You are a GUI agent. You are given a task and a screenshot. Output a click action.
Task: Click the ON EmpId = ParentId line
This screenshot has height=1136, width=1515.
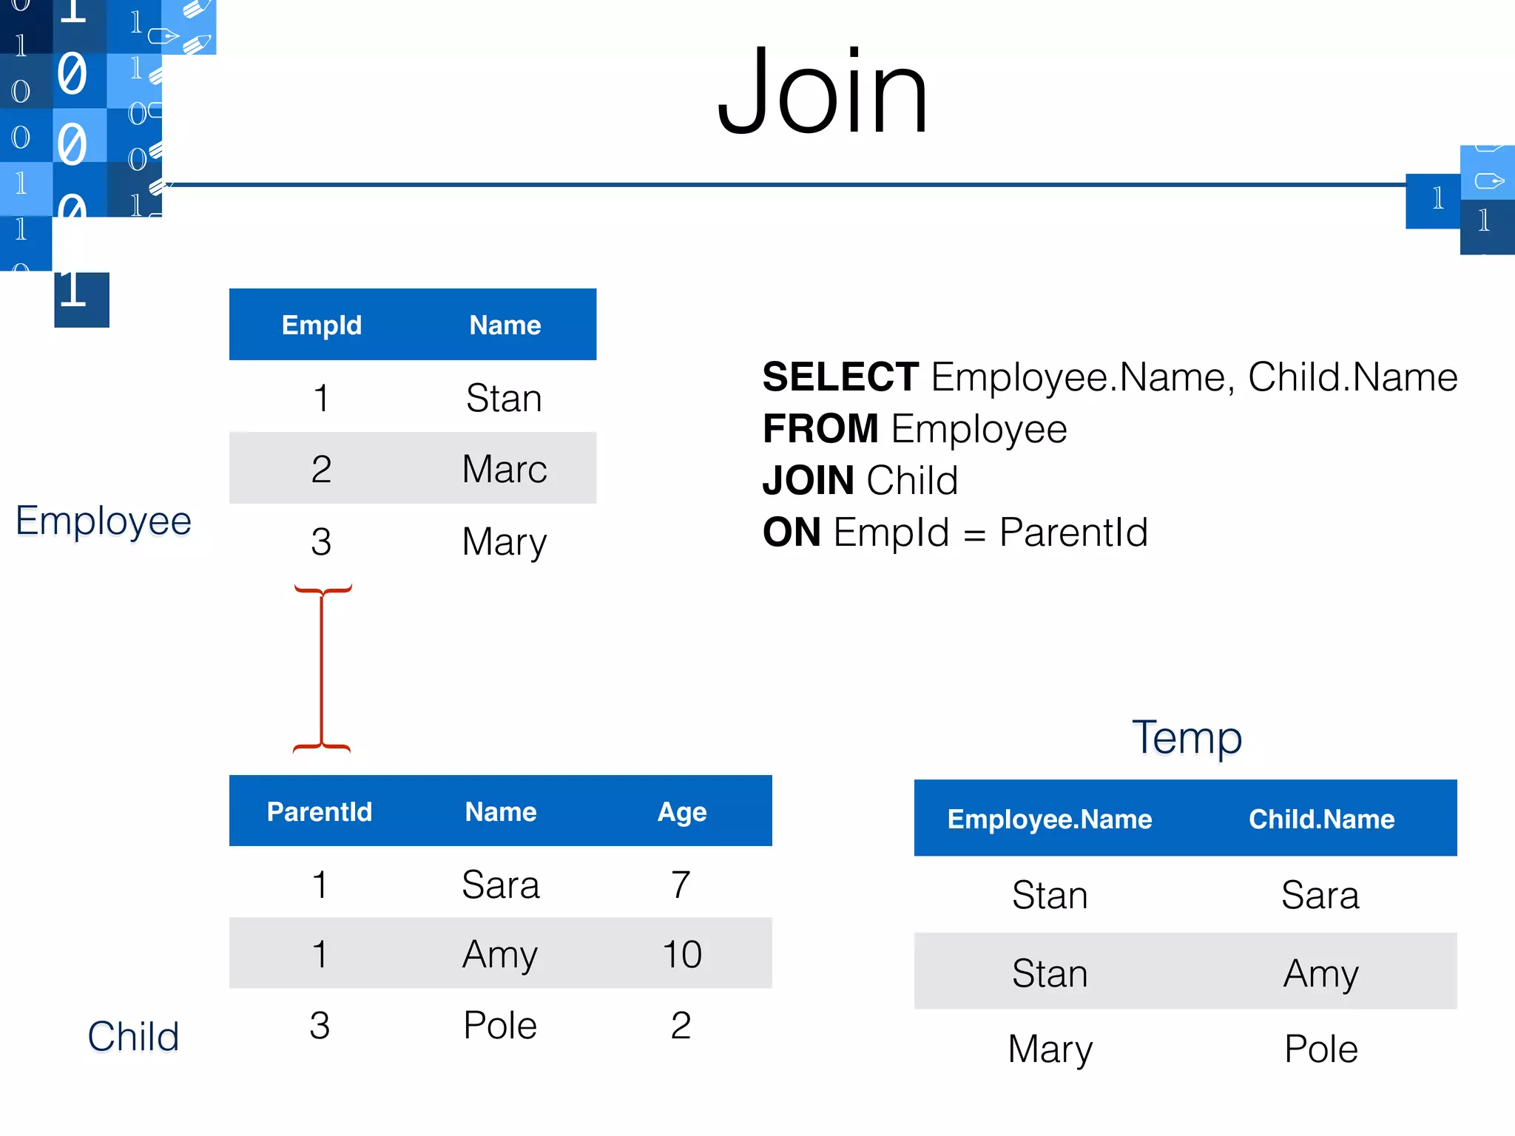tap(955, 532)
